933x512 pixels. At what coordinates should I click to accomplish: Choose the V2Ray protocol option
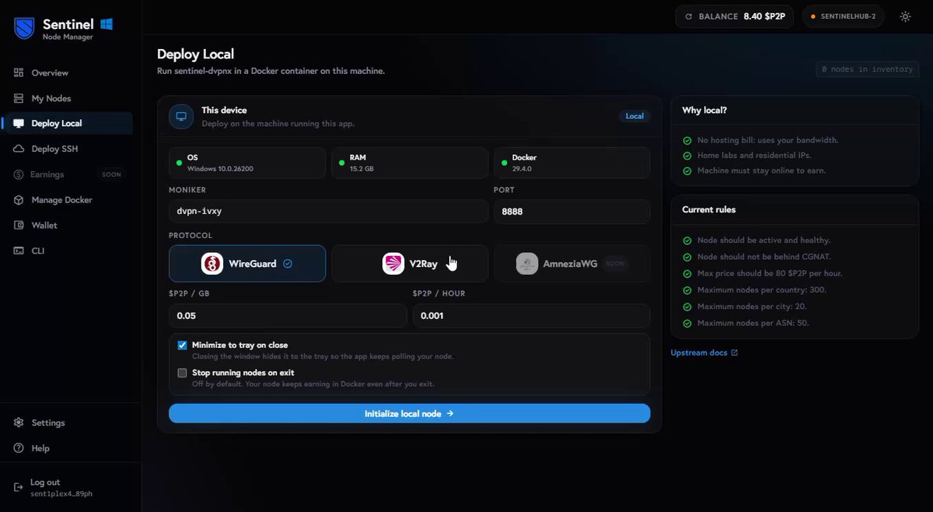point(410,264)
